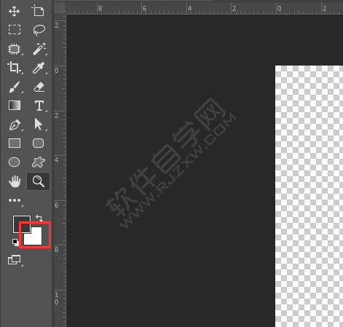Choose the Crop tool
343x327 pixels.
pos(14,67)
